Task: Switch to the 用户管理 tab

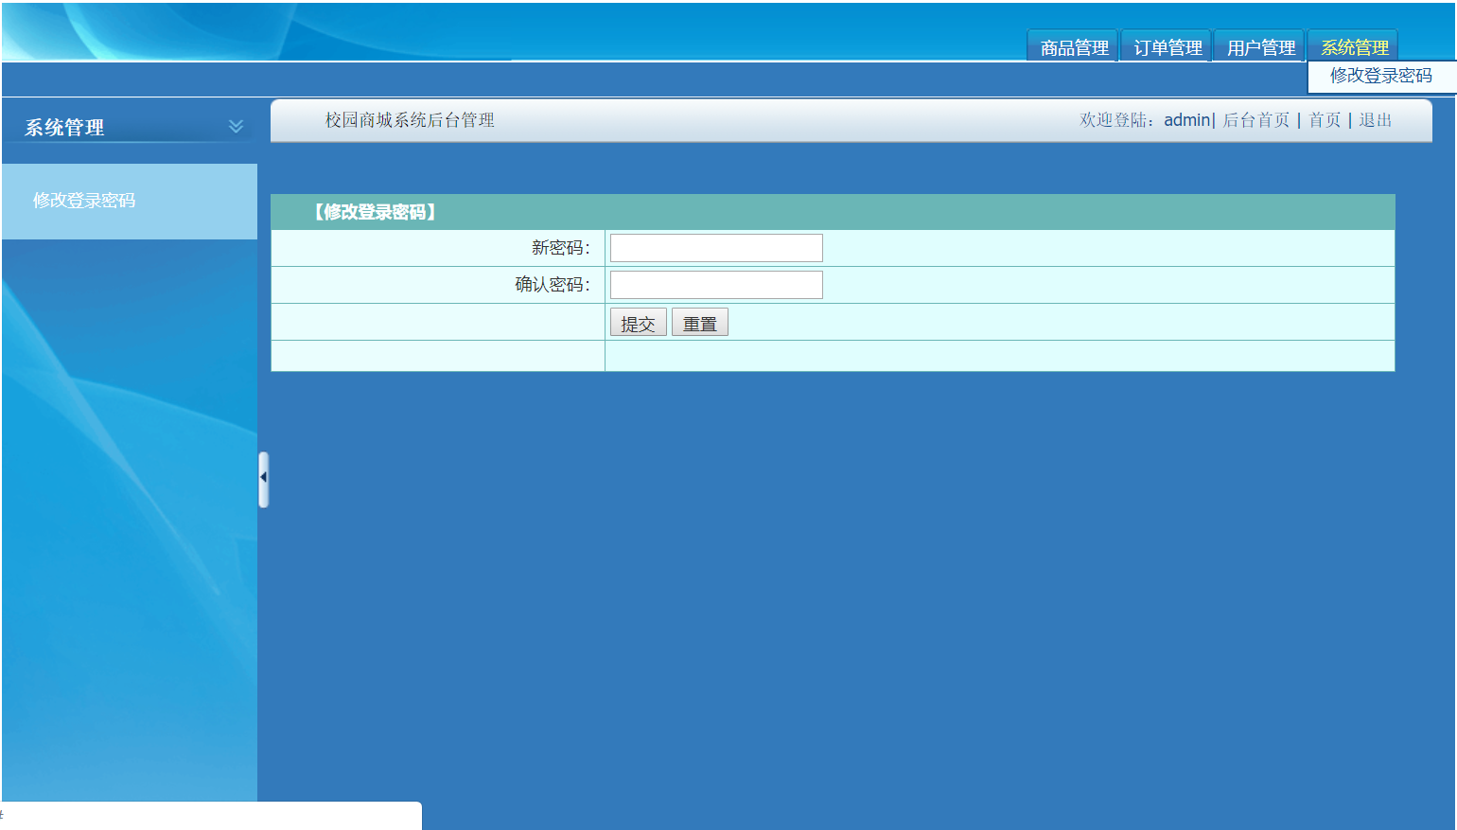Action: click(x=1260, y=46)
